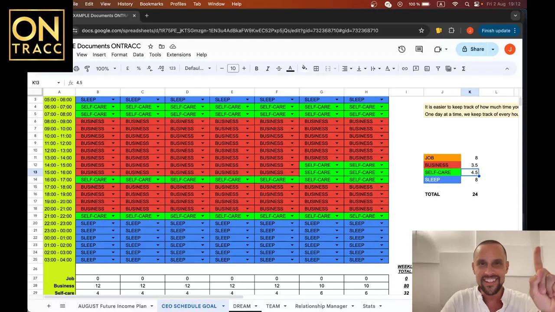
Task: Toggle italic formatting
Action: 268,68
